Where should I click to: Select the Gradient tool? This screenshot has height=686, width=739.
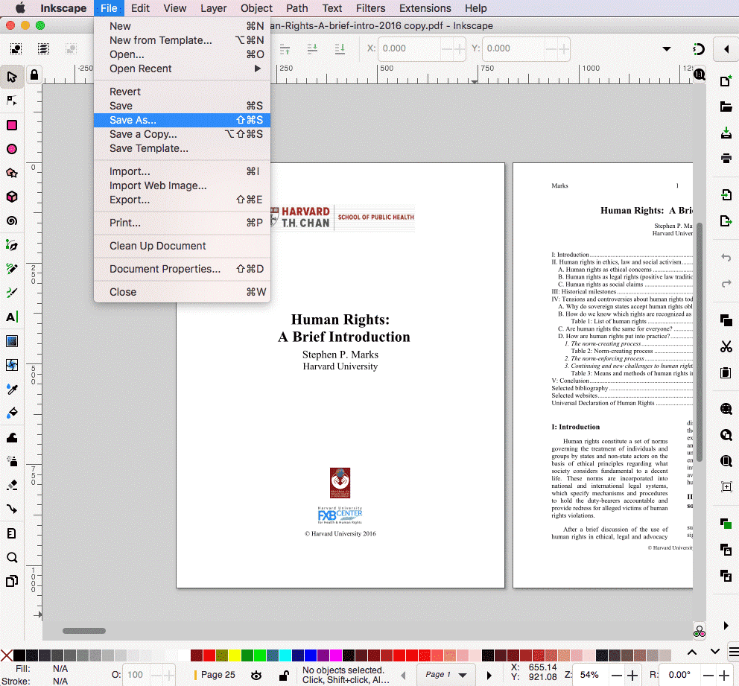point(12,341)
